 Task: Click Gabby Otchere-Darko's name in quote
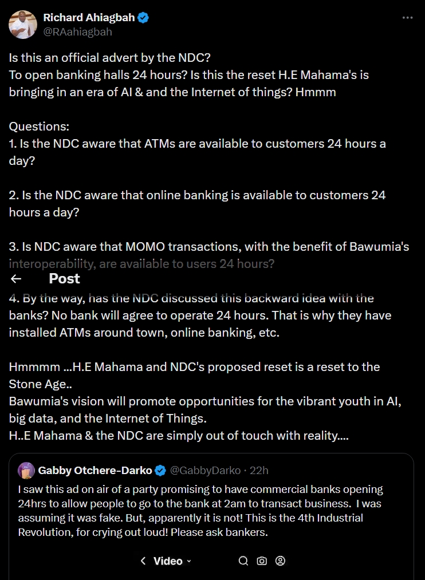click(95, 471)
